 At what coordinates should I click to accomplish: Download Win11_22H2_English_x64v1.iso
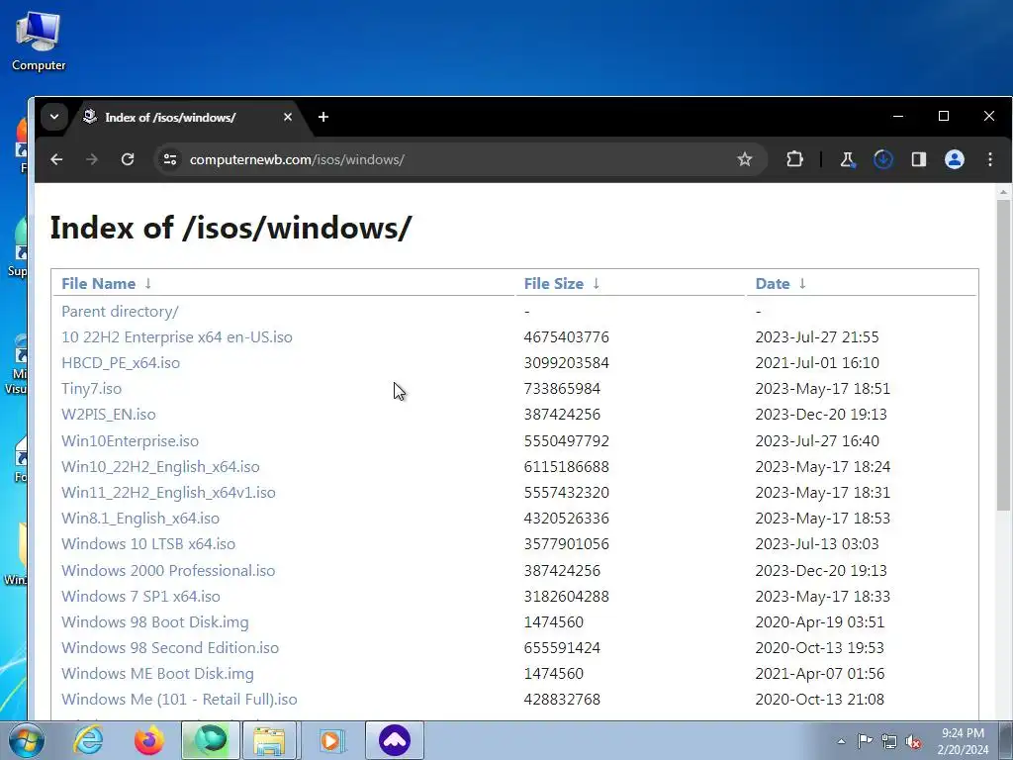[x=168, y=493]
